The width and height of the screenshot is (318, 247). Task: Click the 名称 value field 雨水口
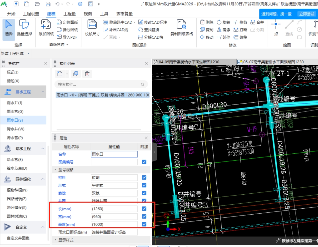coord(114,154)
